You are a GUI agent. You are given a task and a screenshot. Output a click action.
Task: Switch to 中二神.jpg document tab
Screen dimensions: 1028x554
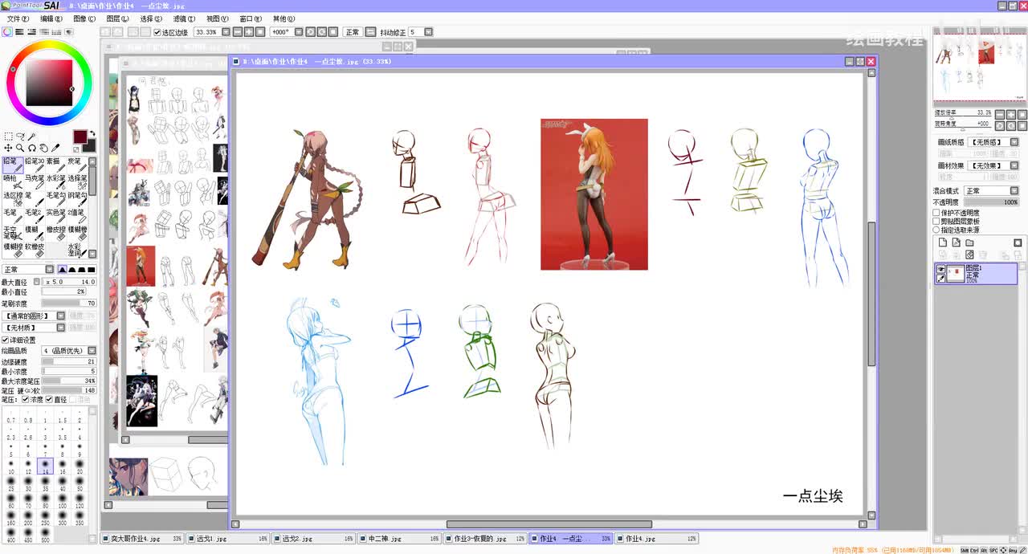(x=399, y=539)
